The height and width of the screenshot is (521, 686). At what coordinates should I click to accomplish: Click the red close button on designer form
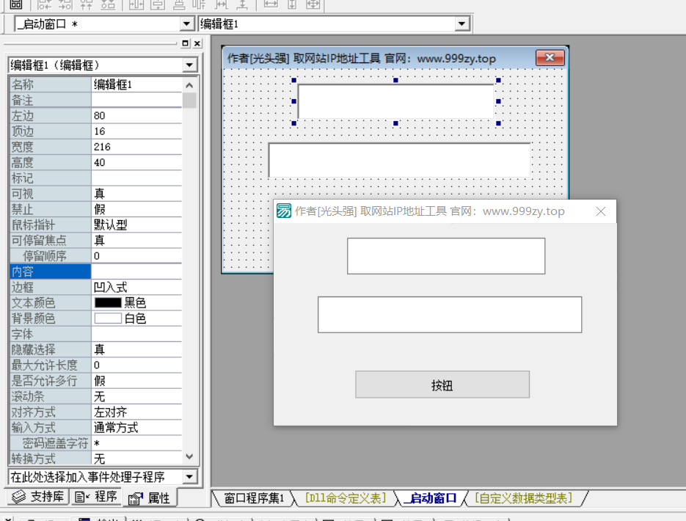(550, 58)
